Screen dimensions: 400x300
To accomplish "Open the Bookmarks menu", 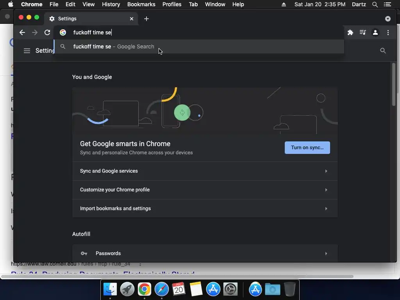I will click(x=141, y=4).
